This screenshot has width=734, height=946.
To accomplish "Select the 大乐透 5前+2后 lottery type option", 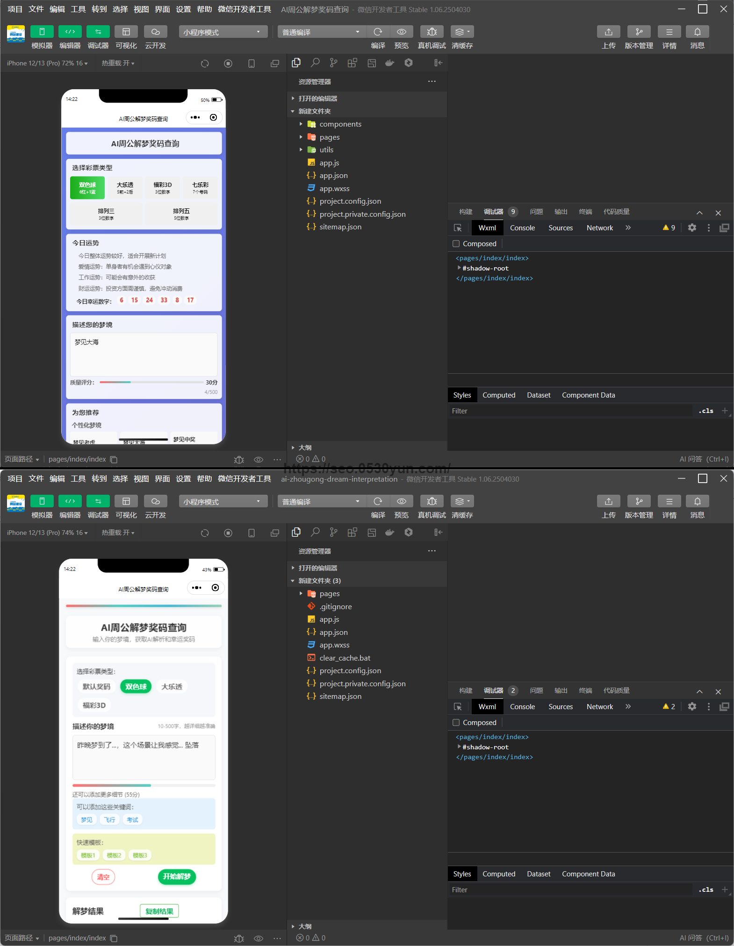I will pos(125,188).
